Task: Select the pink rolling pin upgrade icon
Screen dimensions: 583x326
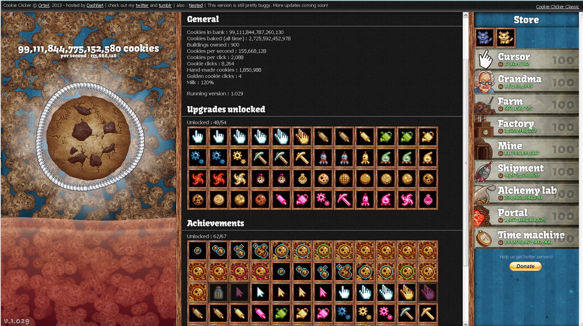Action: (281, 200)
